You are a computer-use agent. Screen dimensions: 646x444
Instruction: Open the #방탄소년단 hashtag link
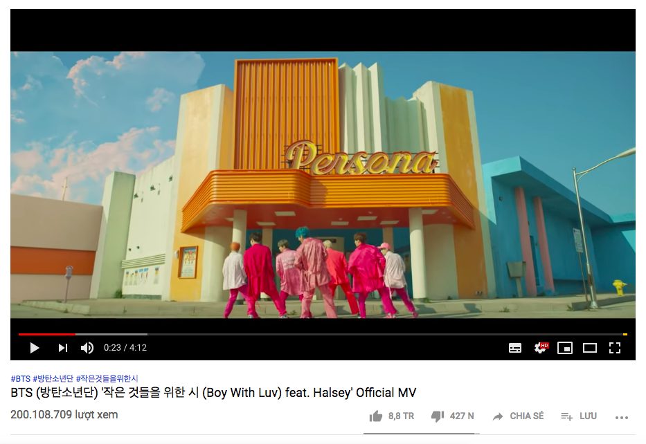[53, 378]
